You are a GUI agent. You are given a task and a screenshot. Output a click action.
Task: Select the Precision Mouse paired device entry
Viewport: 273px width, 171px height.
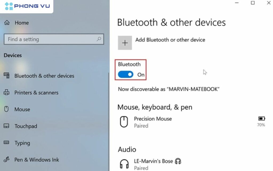(153, 122)
